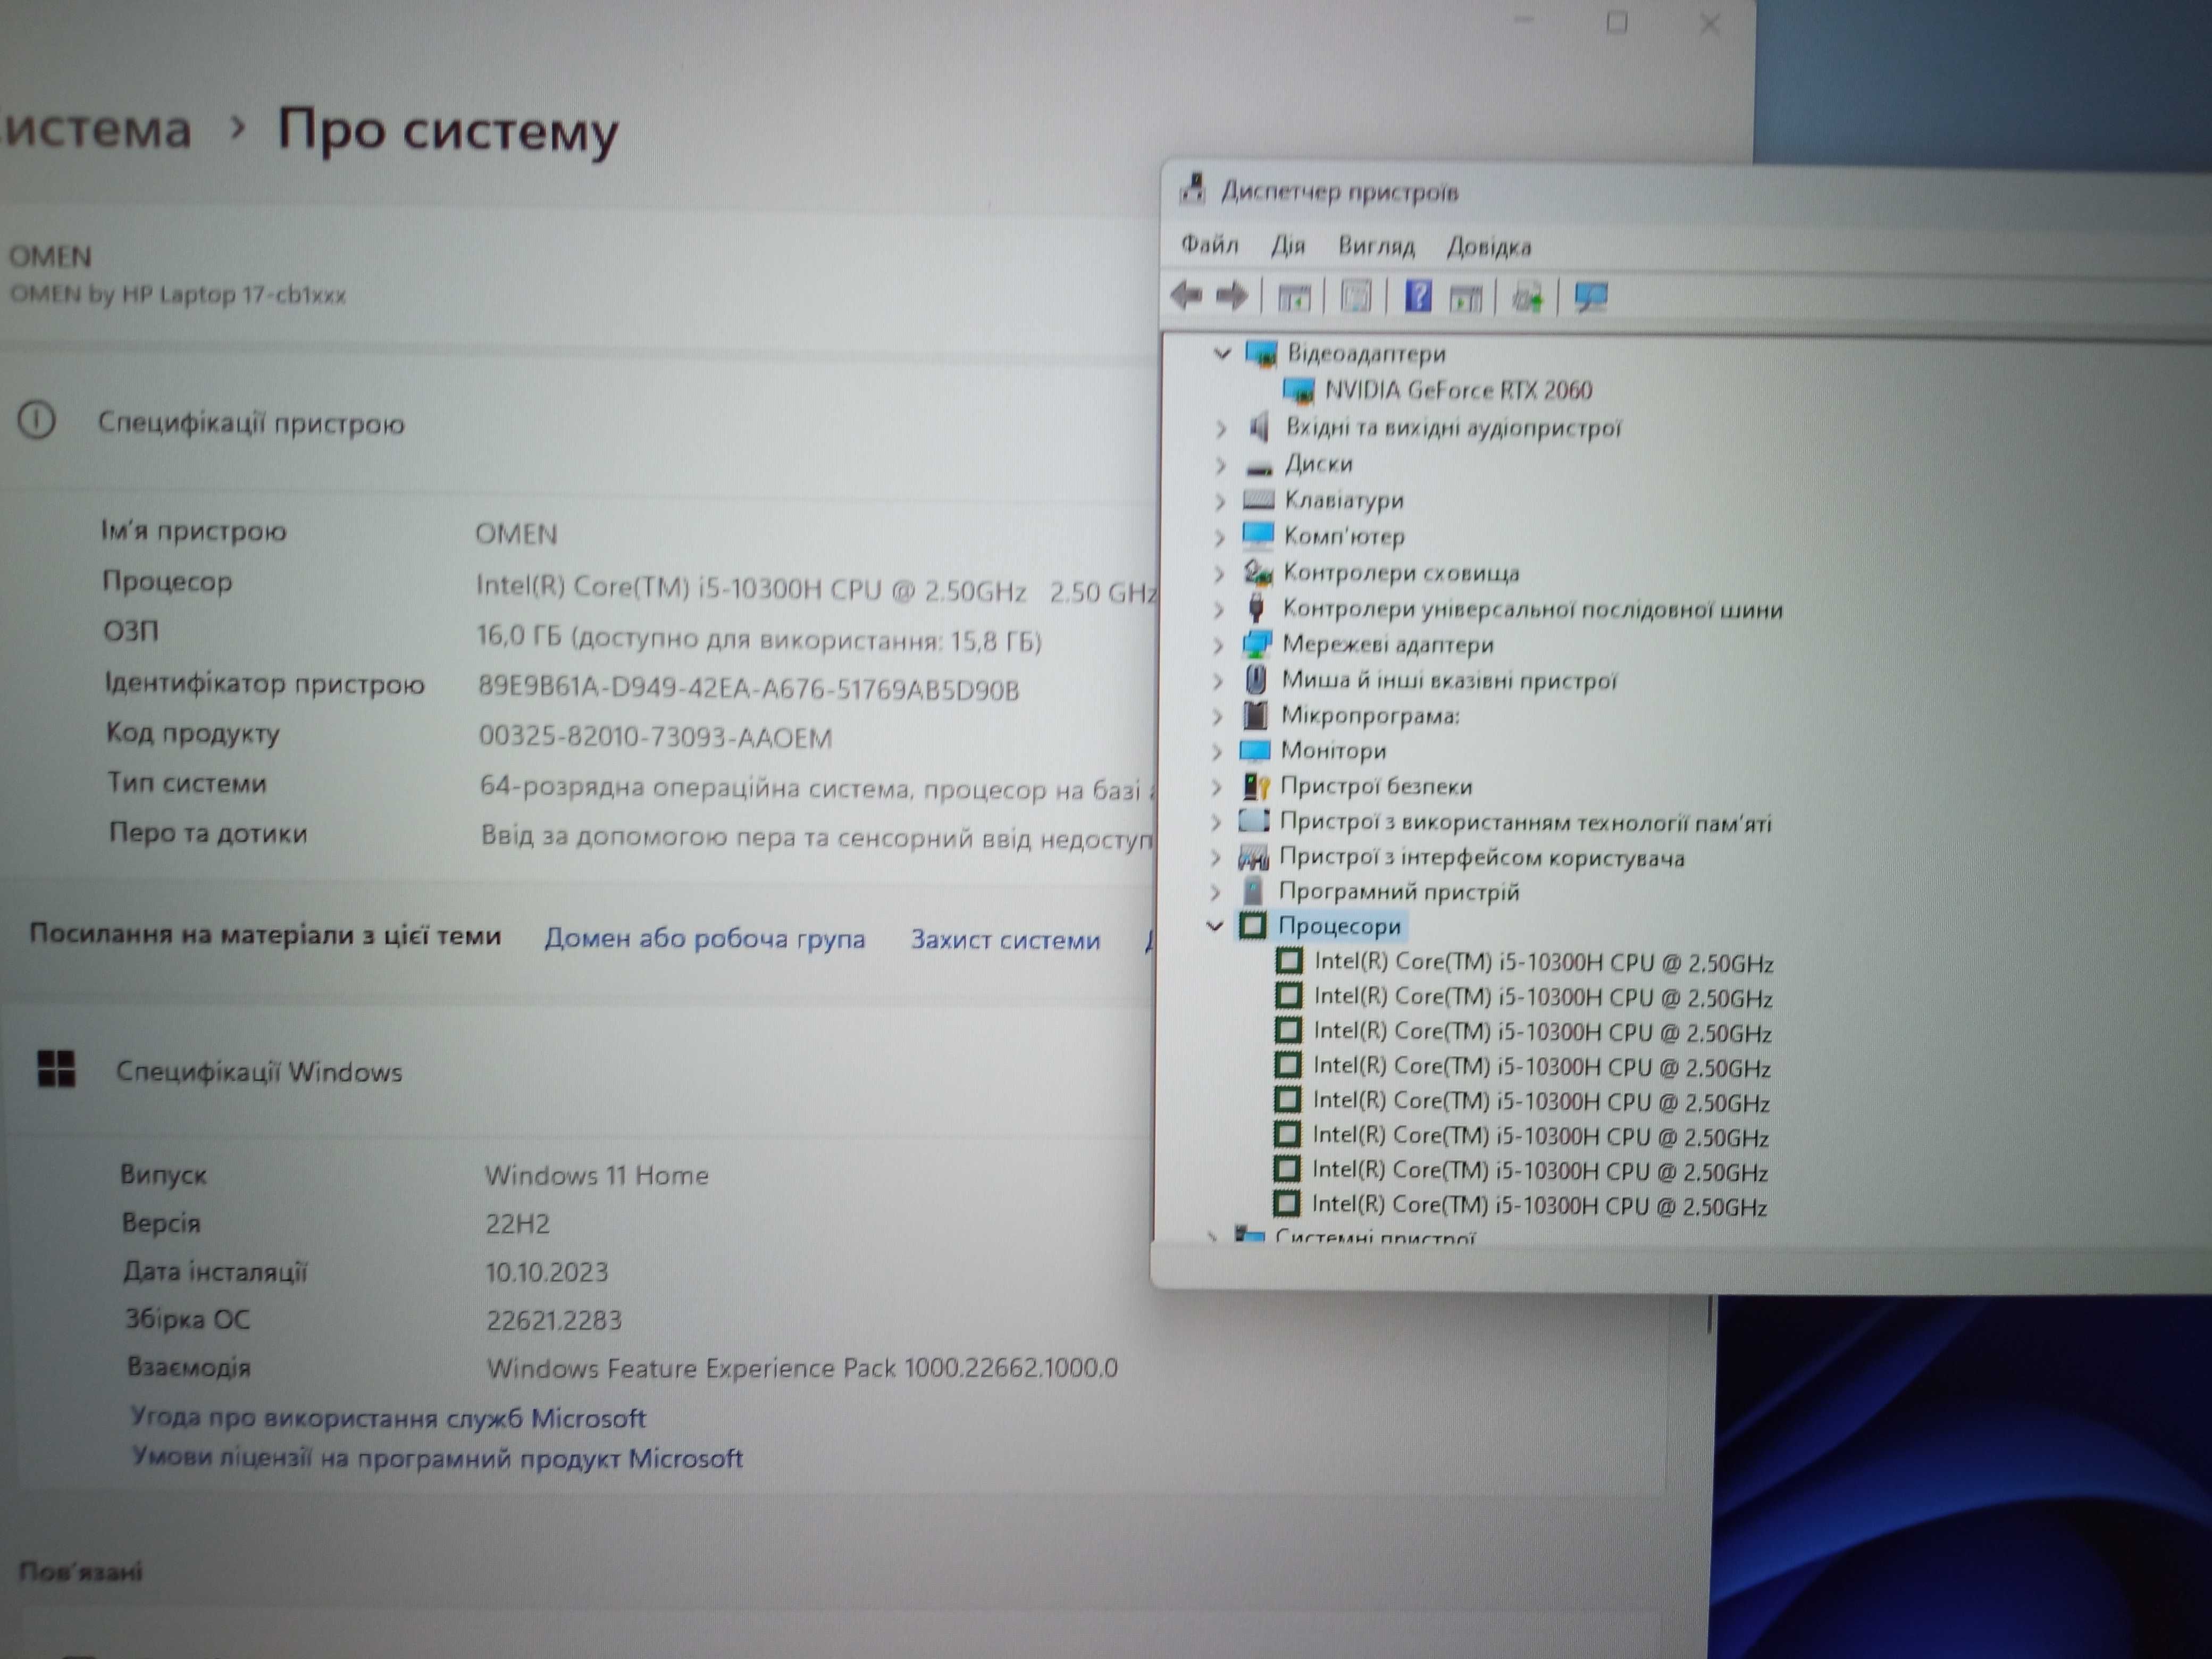2212x1659 pixels.
Task: Click OS build value 22621.2283
Action: 554,1320
